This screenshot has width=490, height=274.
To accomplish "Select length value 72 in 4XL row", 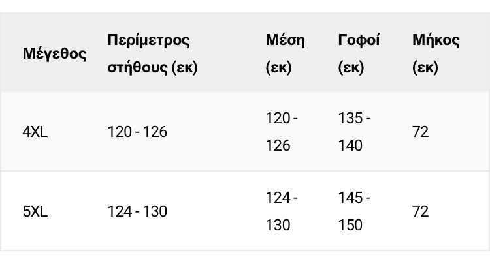I will (420, 132).
